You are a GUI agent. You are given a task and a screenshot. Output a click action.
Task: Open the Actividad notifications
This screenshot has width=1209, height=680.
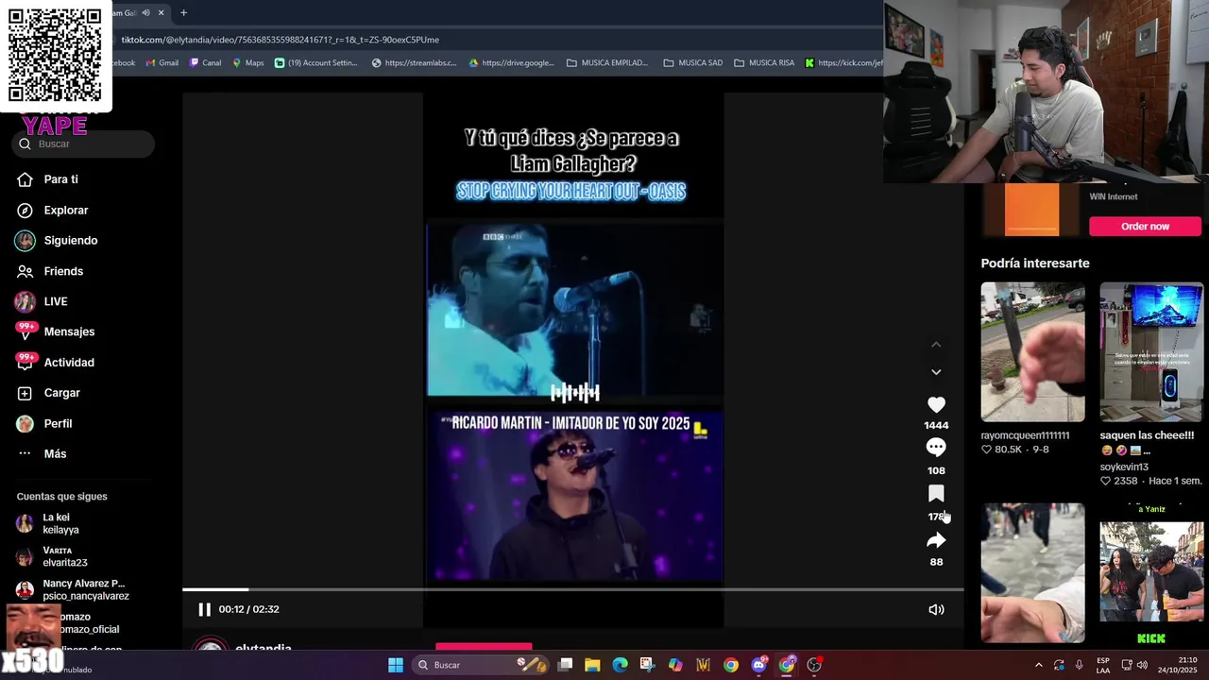tap(69, 363)
